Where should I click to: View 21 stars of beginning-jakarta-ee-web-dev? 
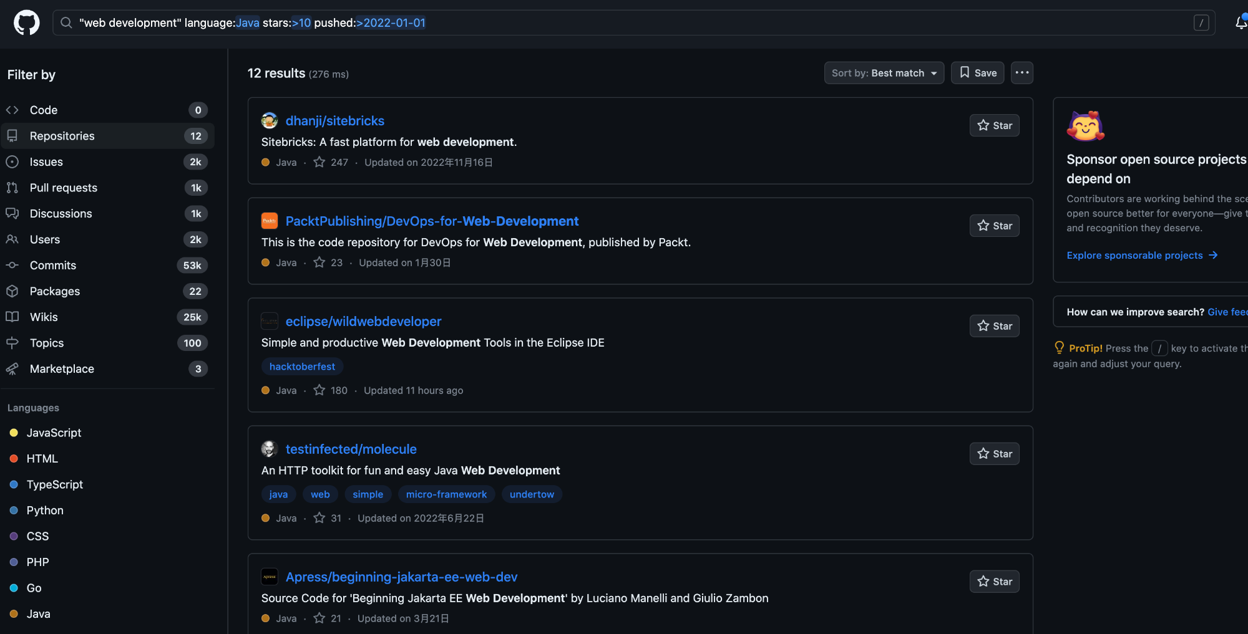tap(328, 618)
